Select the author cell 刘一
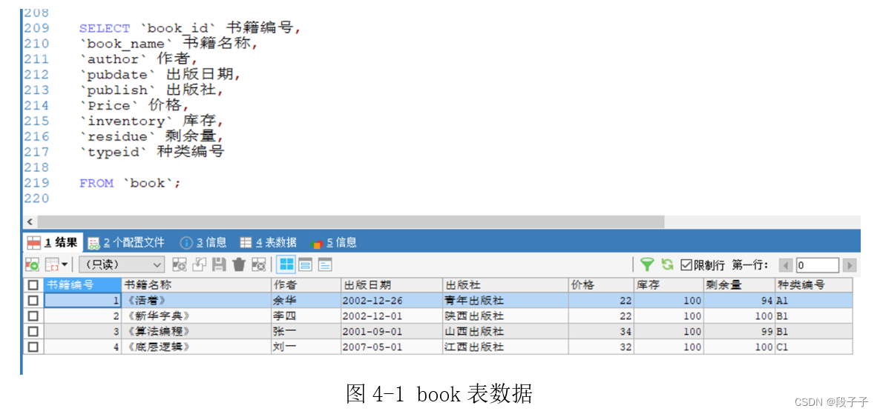The image size is (880, 414). (x=306, y=347)
